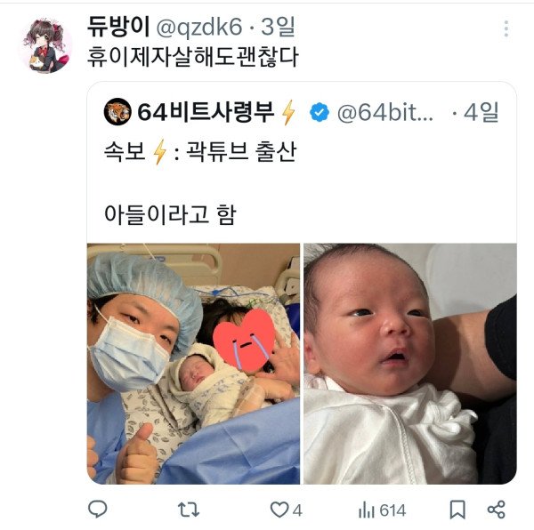This screenshot has height=530, width=534.
Task: Click the quoted handle @64bit…
Action: [x=384, y=112]
